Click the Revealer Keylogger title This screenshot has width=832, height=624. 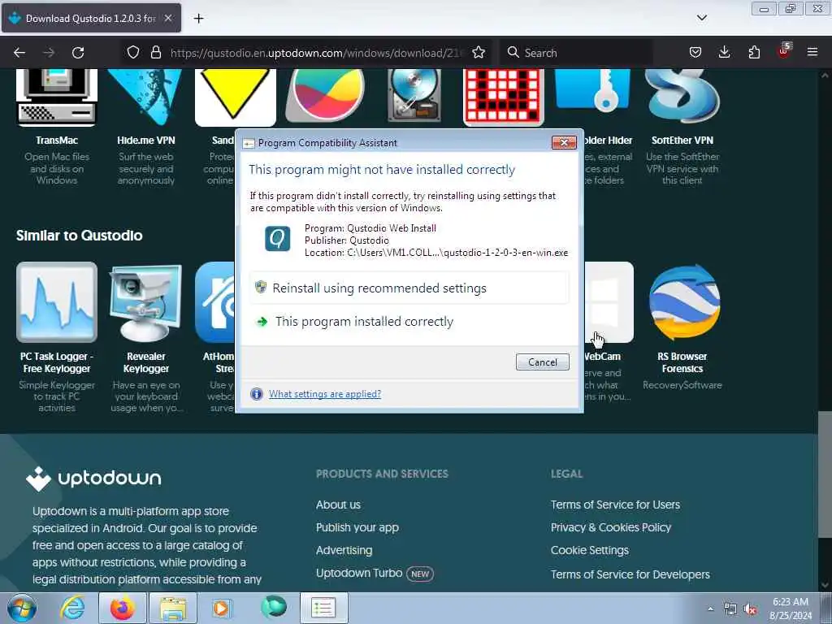click(146, 362)
